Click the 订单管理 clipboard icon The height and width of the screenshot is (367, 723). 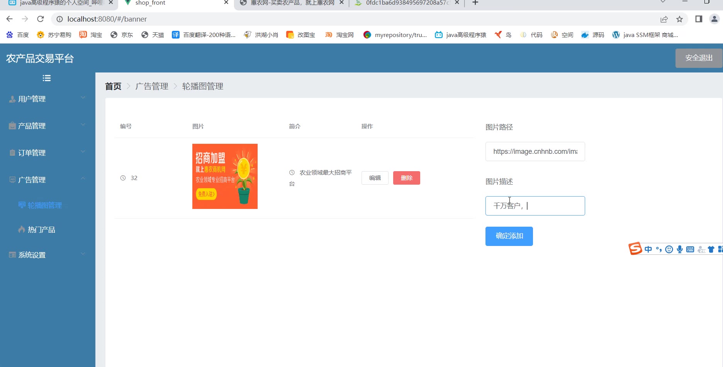tap(12, 153)
